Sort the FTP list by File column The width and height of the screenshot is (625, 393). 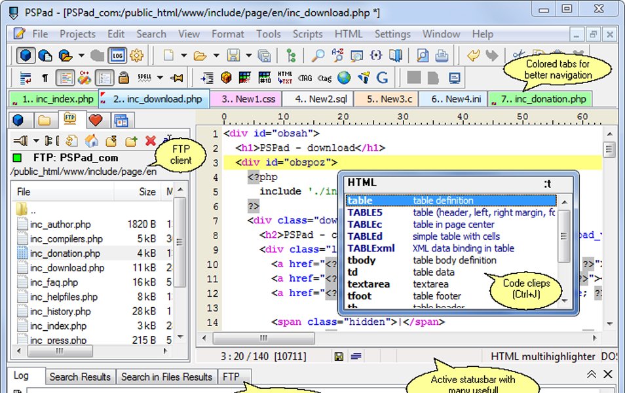(63, 192)
